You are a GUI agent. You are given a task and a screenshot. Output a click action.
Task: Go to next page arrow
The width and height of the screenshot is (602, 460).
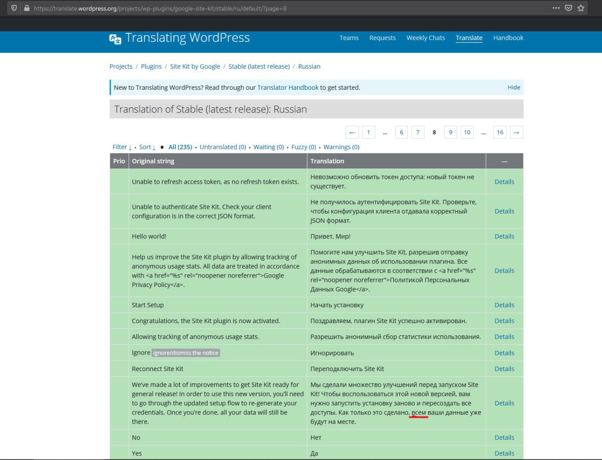pos(516,132)
